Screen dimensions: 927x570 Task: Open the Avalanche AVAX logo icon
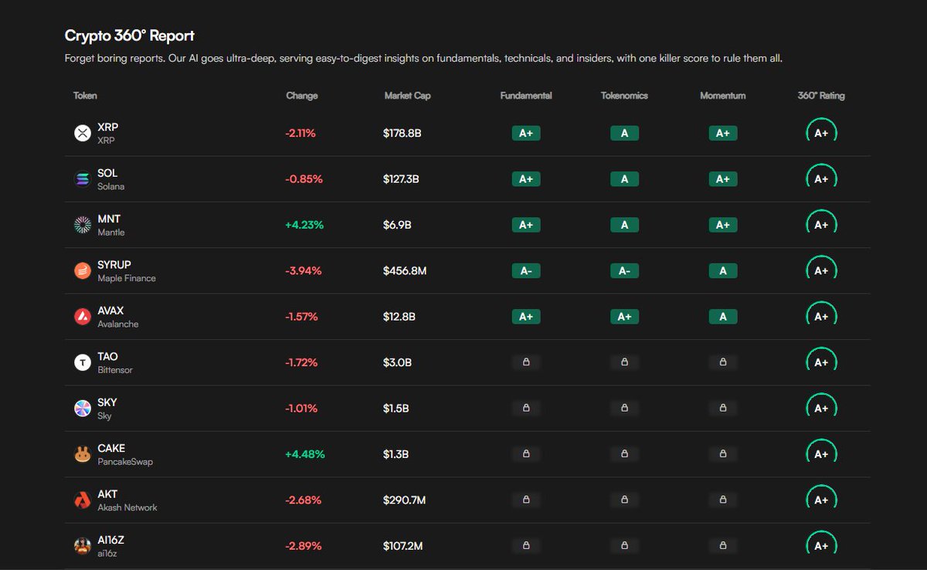pos(83,317)
